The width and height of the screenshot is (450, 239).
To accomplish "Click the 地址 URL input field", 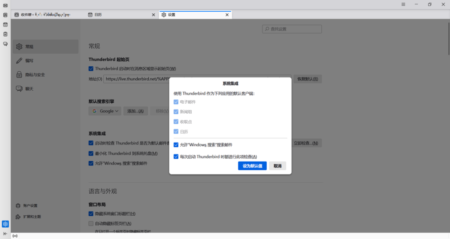I will [197, 79].
